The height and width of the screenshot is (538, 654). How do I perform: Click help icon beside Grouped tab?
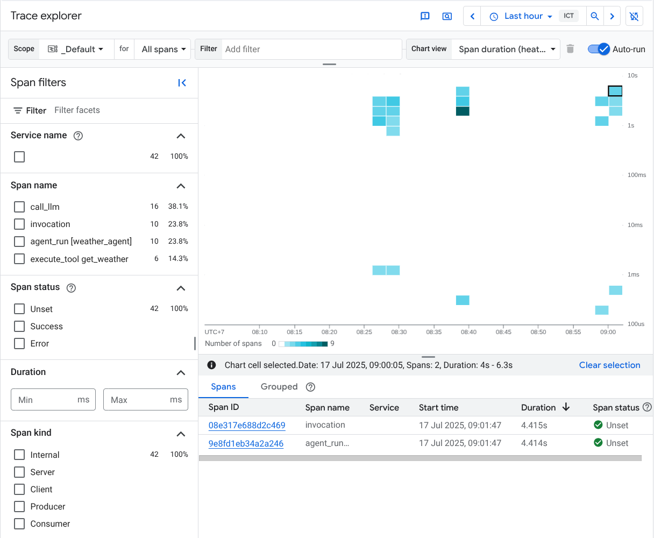(310, 387)
